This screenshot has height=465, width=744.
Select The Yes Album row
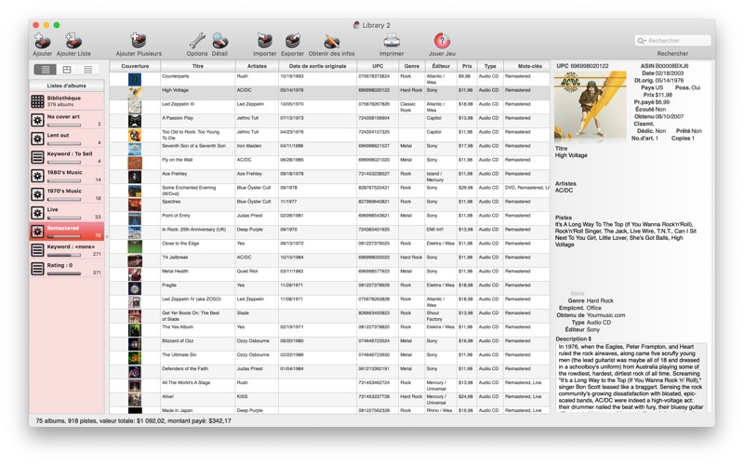(330, 330)
